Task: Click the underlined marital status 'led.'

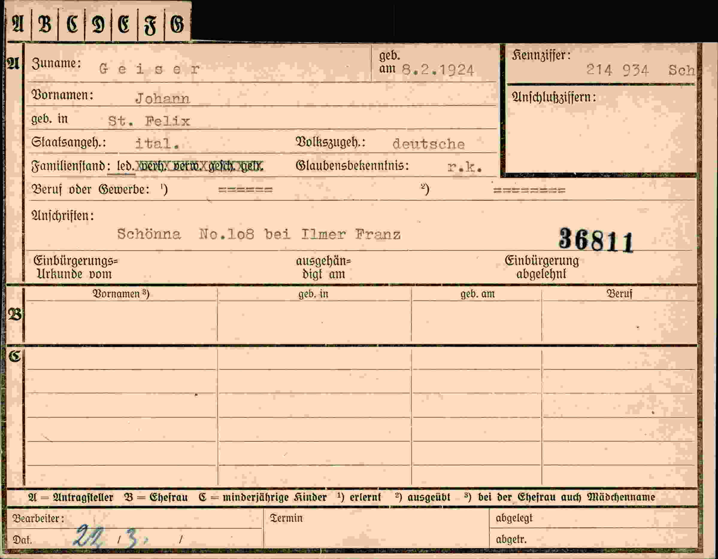Action: (x=126, y=167)
